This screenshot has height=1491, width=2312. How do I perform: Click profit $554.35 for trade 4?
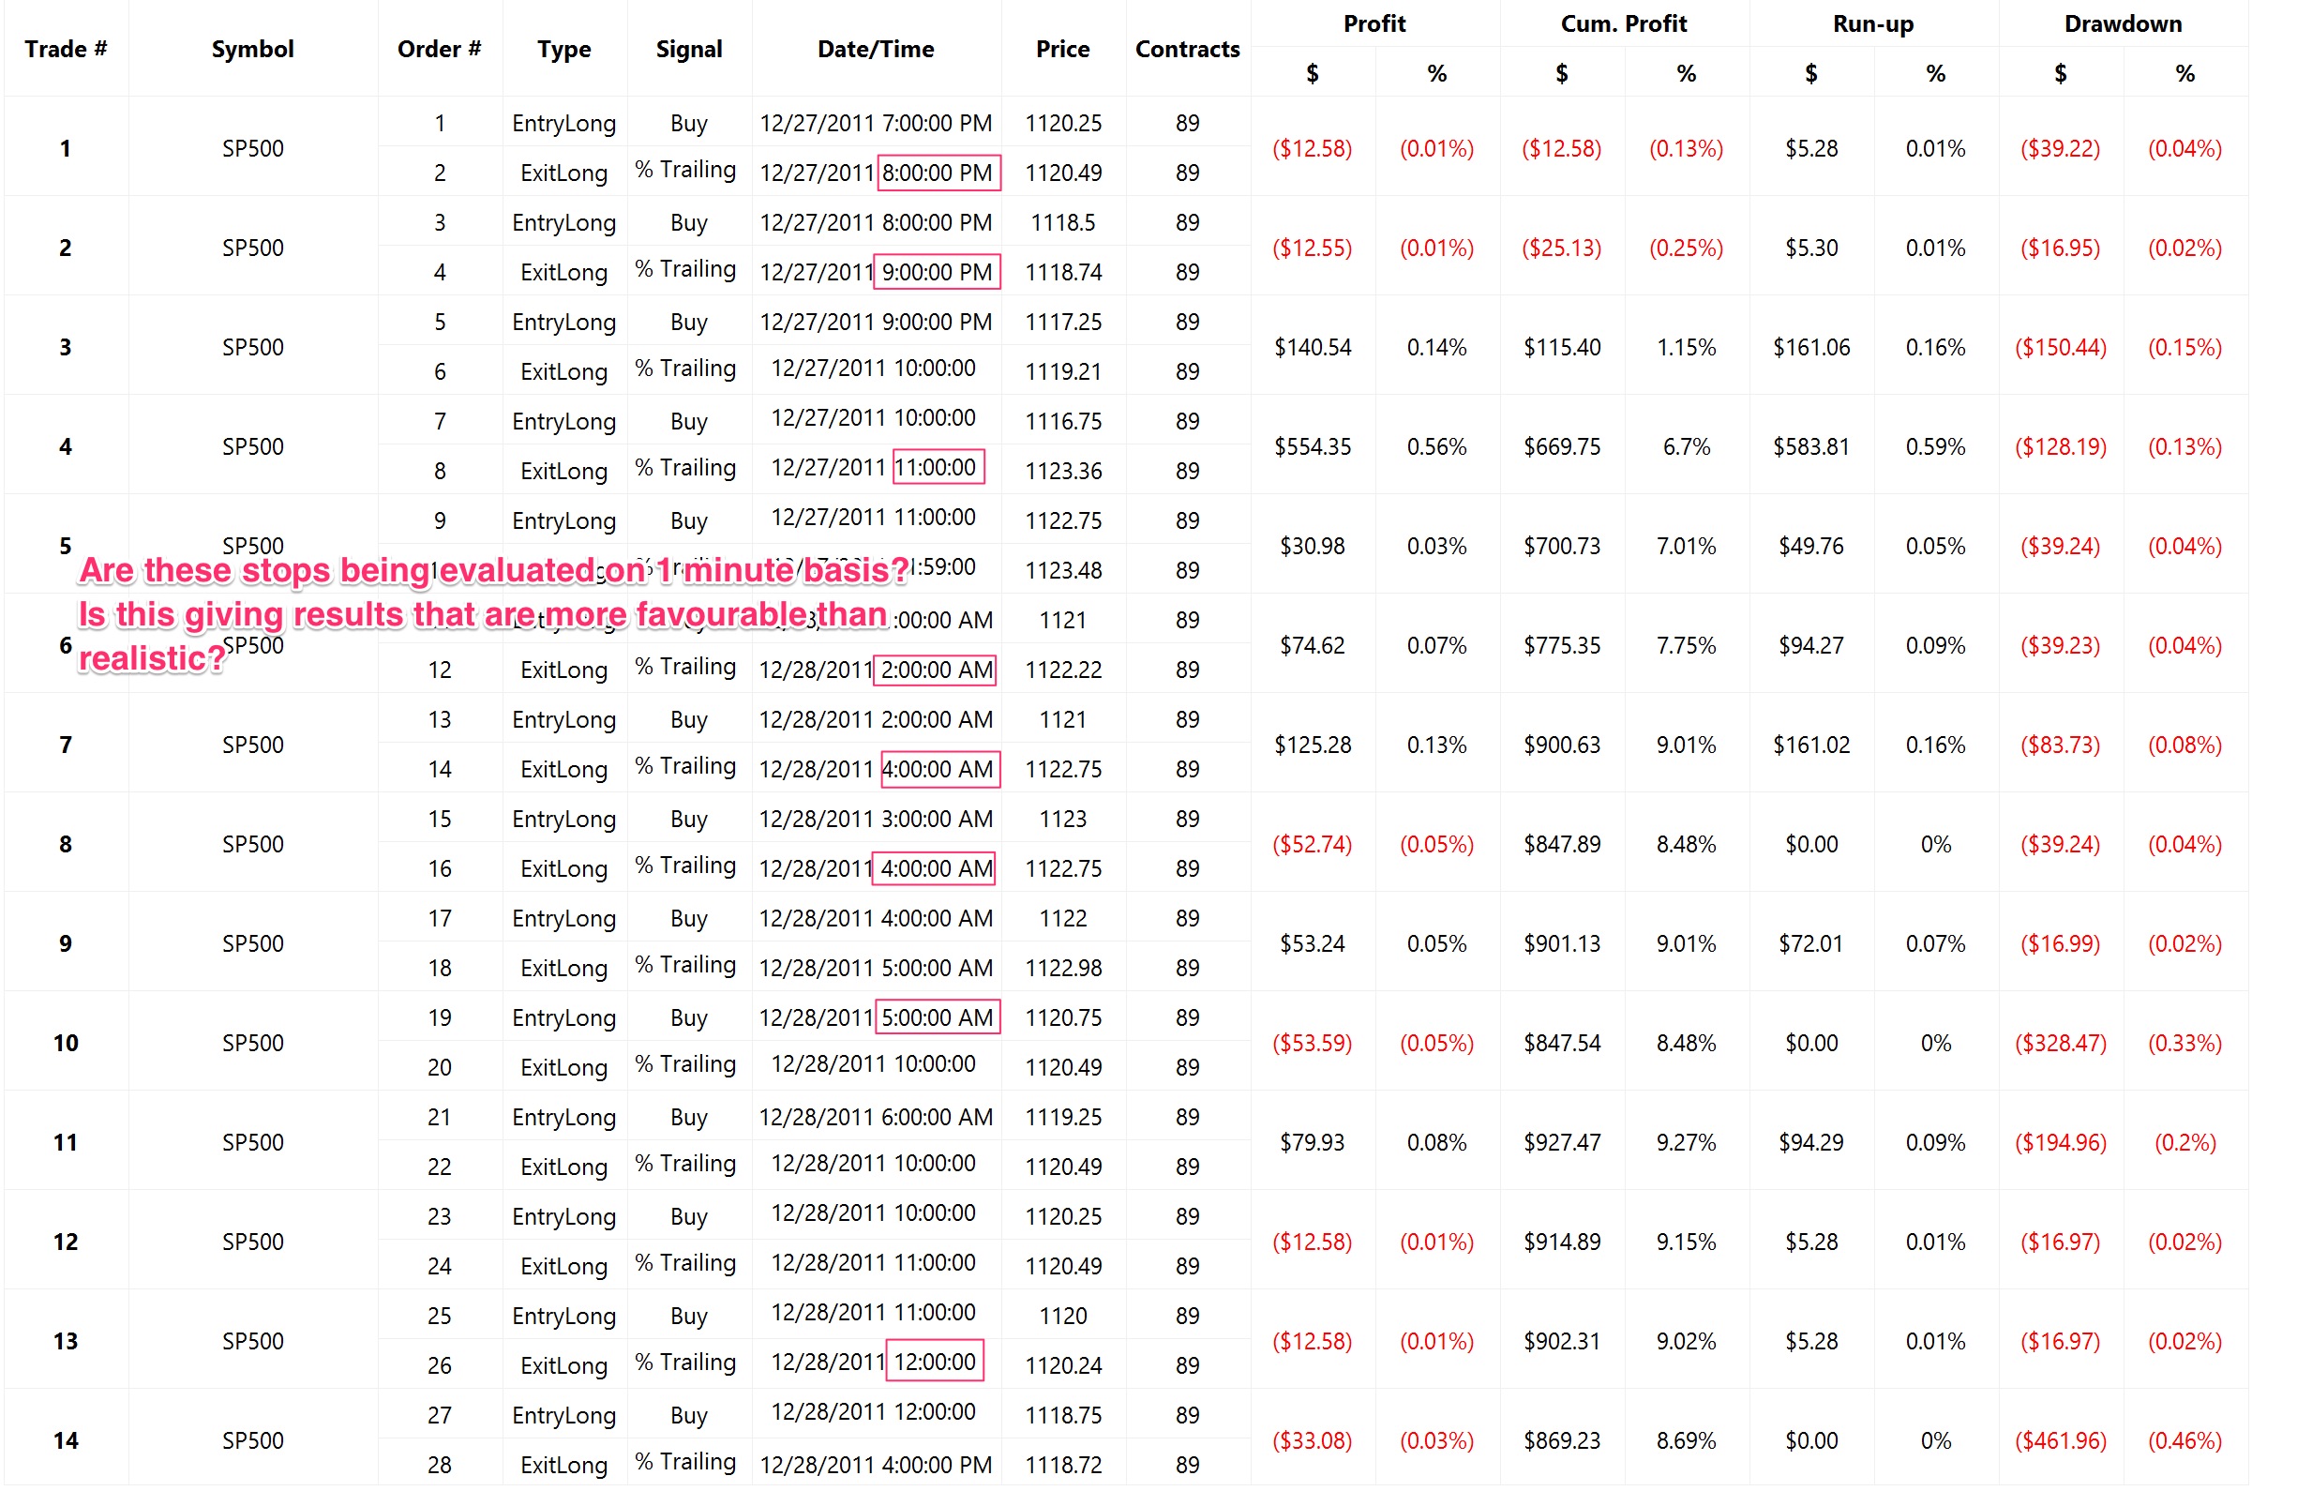pyautogui.click(x=1314, y=447)
